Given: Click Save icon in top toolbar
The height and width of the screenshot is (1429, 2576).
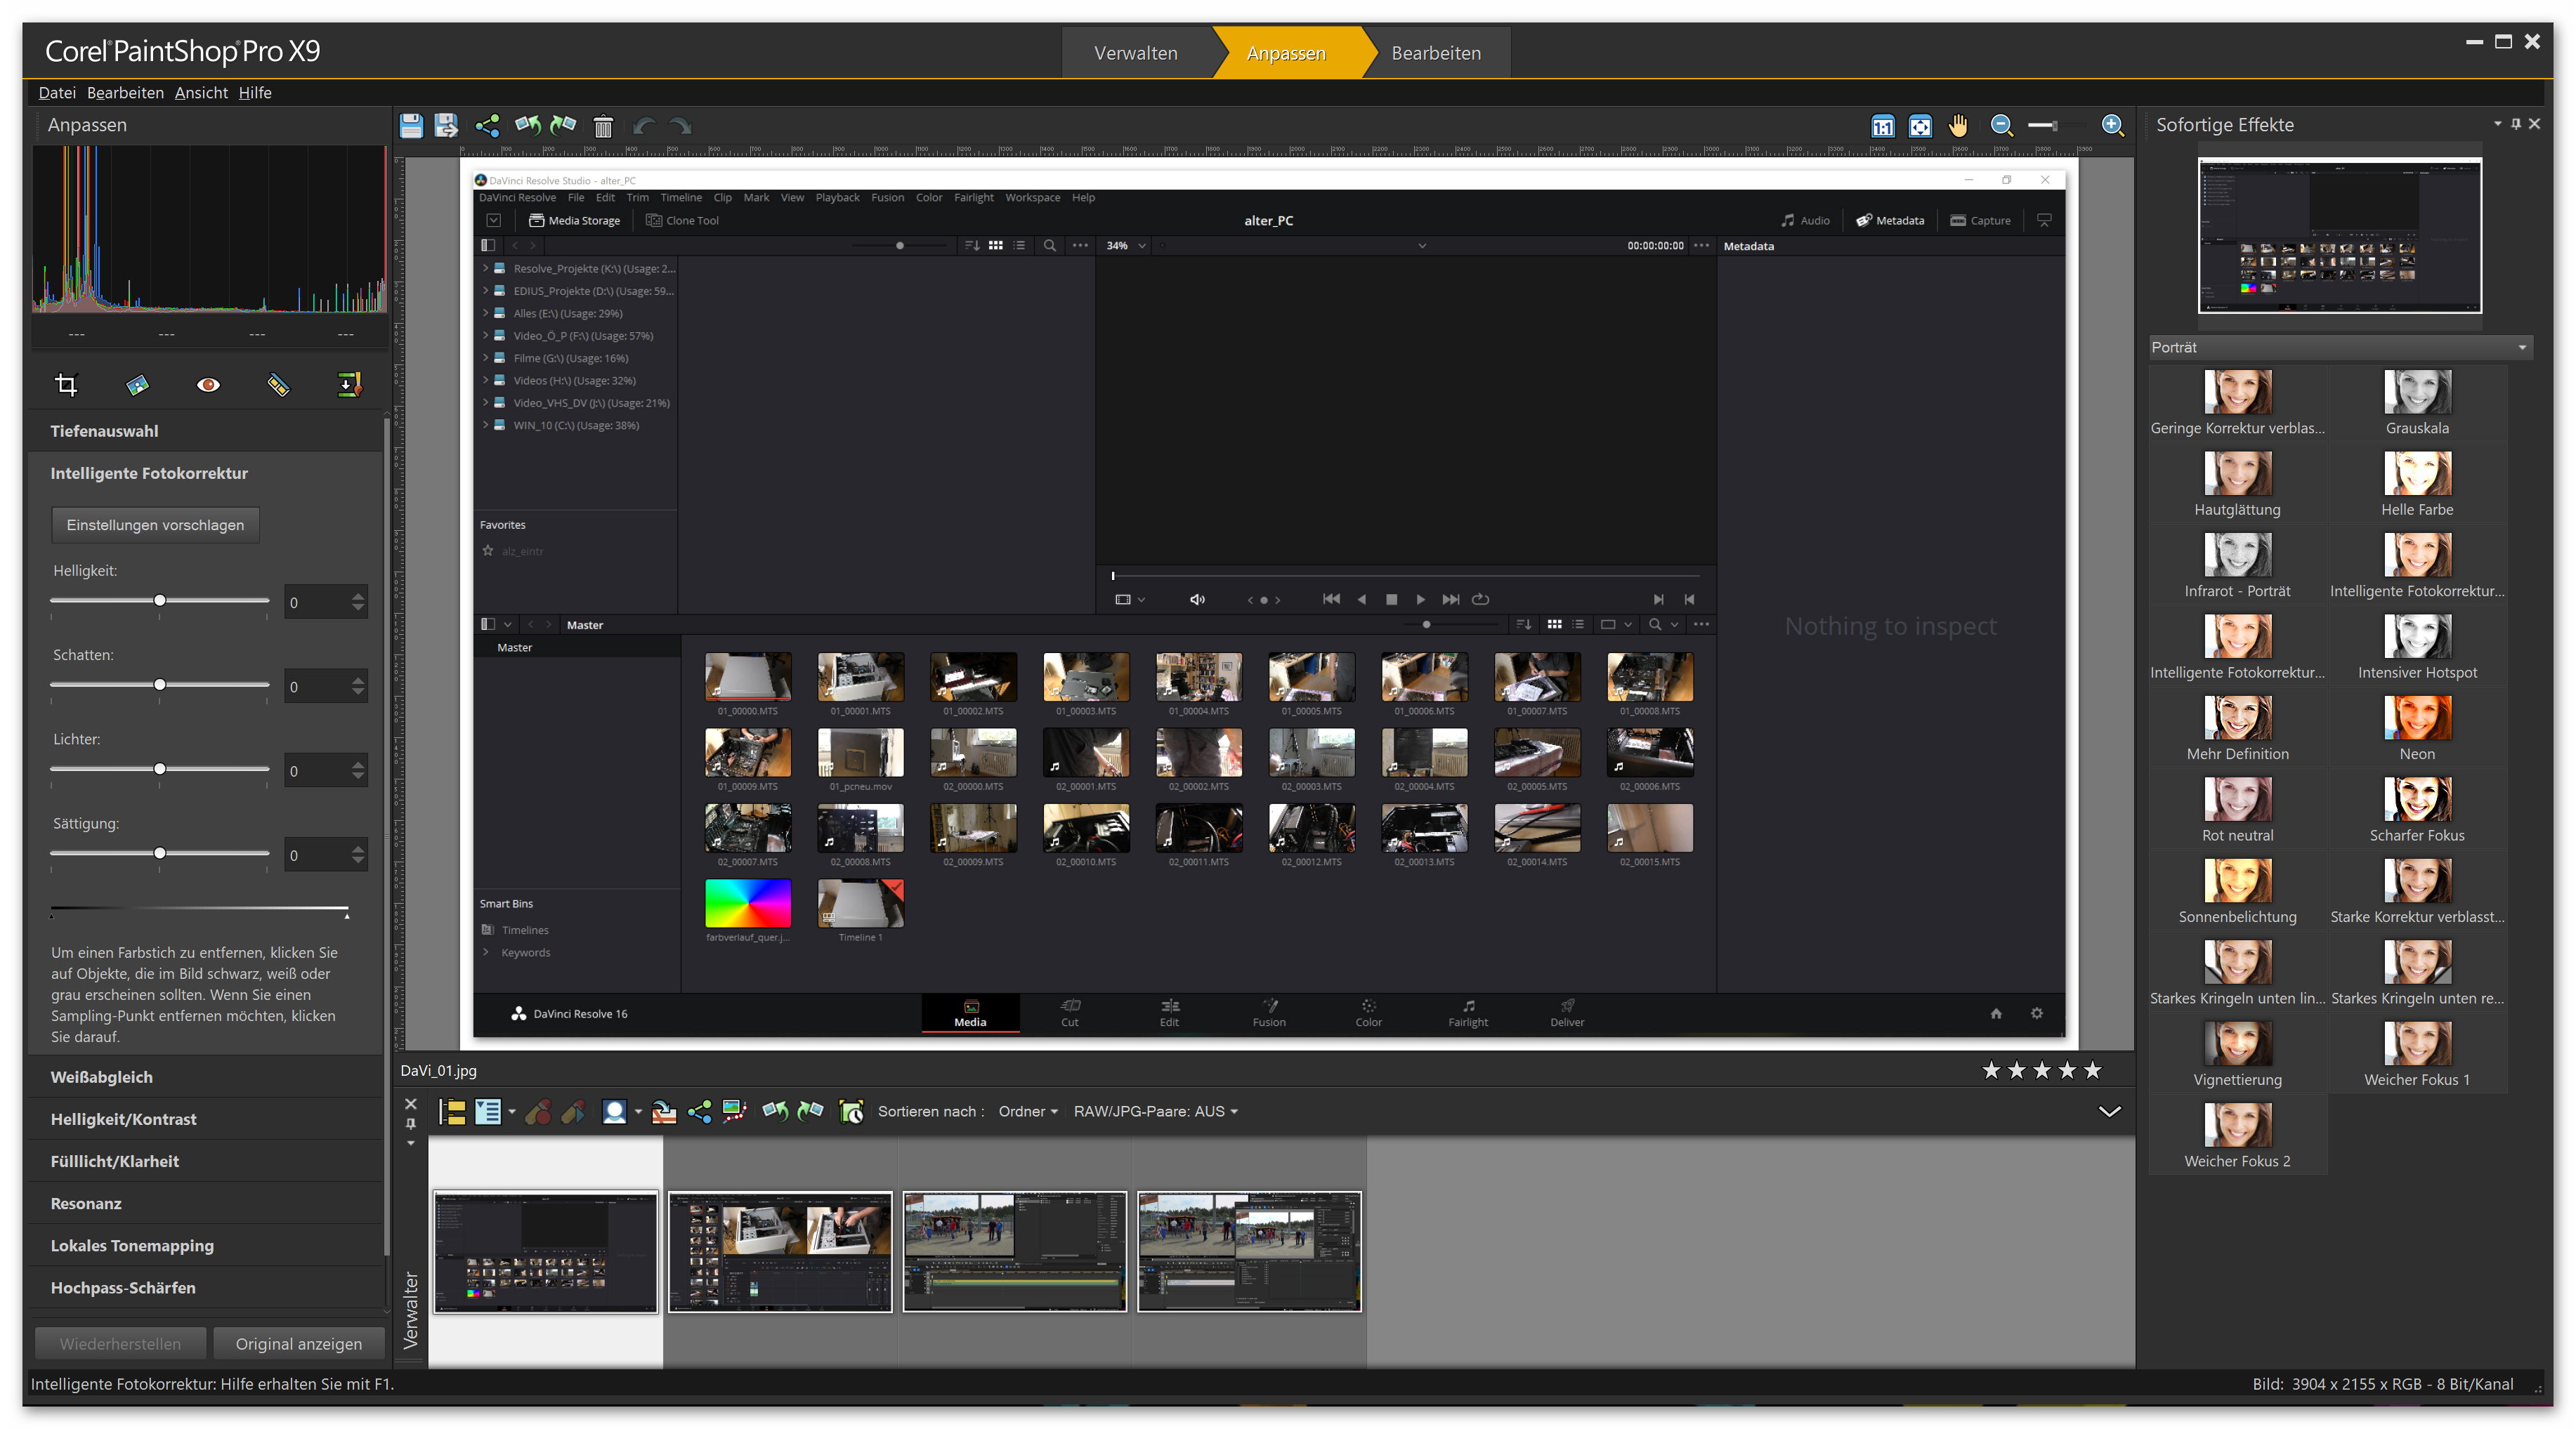Looking at the screenshot, I should (x=411, y=126).
